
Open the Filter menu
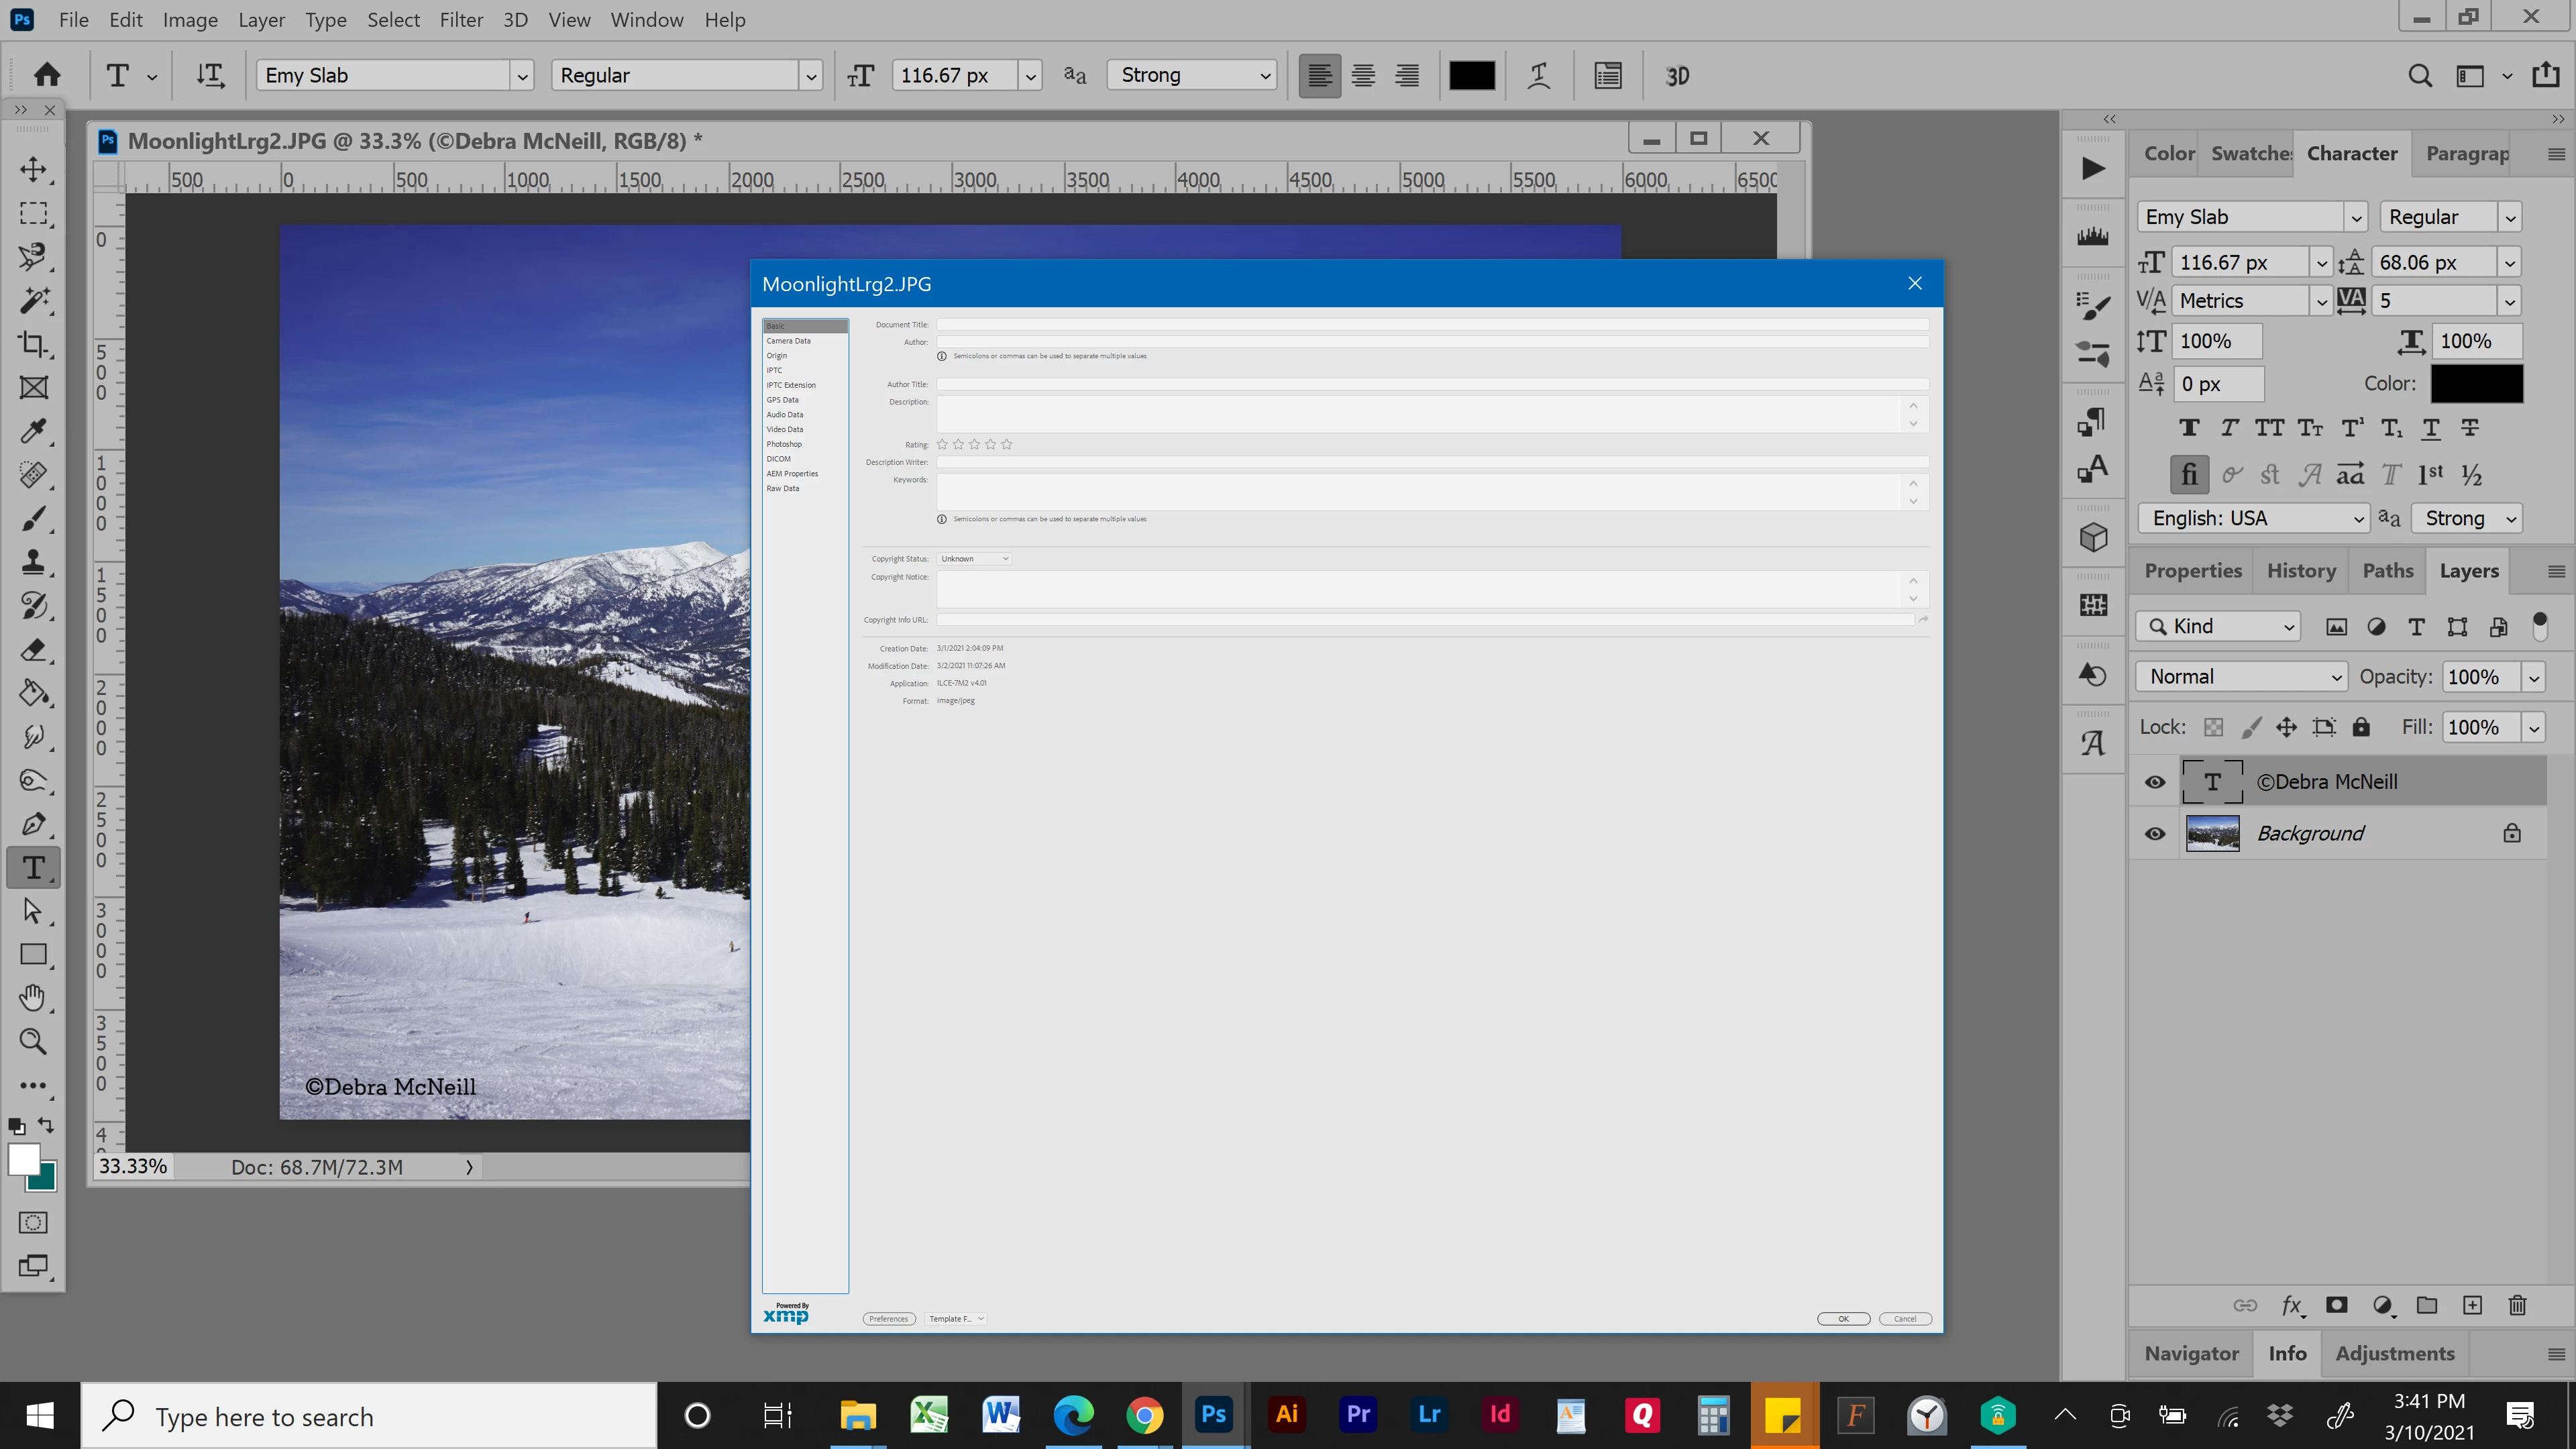[x=461, y=20]
